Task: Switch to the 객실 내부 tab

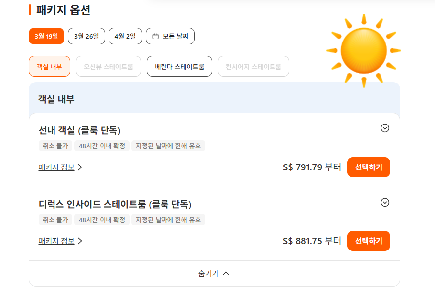Action: [x=50, y=66]
